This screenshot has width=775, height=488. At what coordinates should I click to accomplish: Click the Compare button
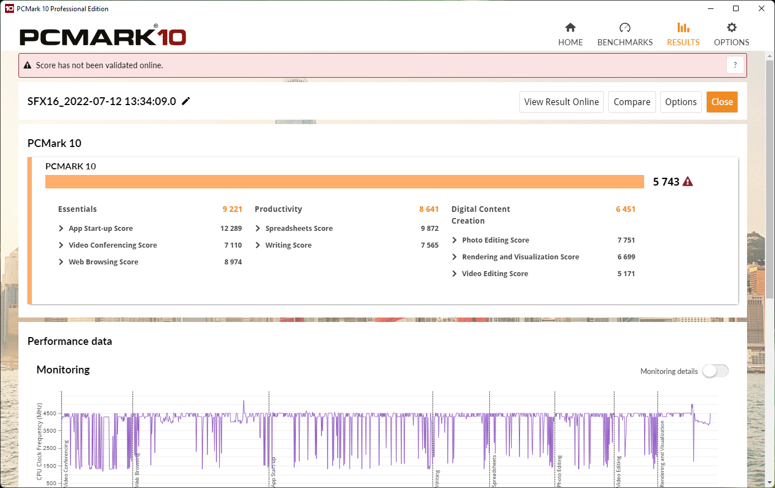pos(632,102)
